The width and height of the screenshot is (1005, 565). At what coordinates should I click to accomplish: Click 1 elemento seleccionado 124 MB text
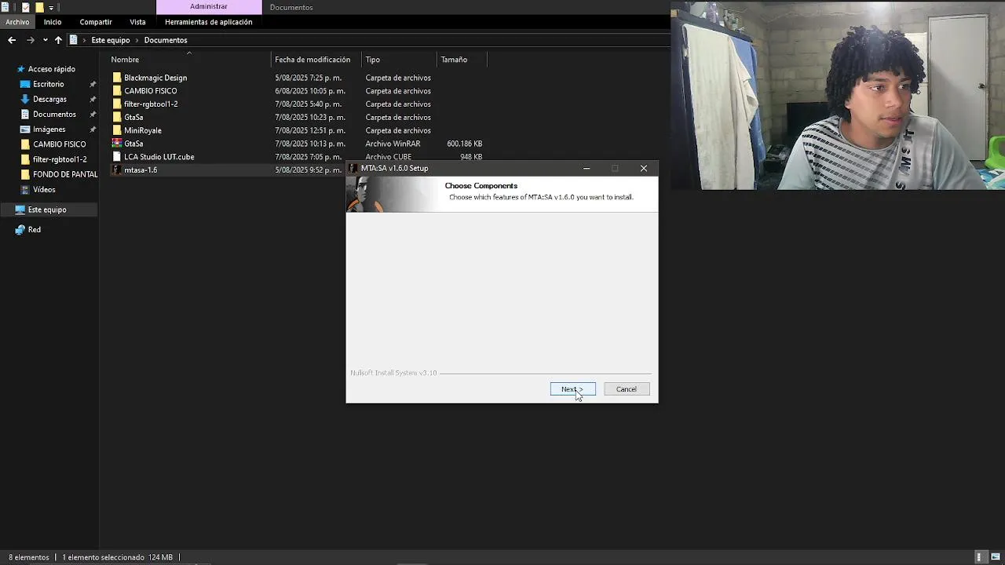pos(117,557)
